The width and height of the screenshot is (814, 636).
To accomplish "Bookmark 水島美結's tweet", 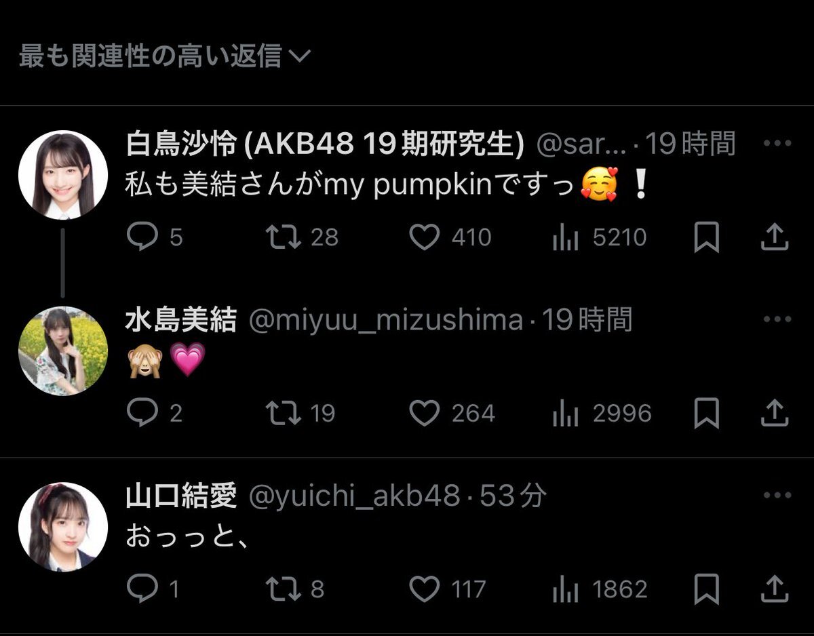I will click(707, 414).
